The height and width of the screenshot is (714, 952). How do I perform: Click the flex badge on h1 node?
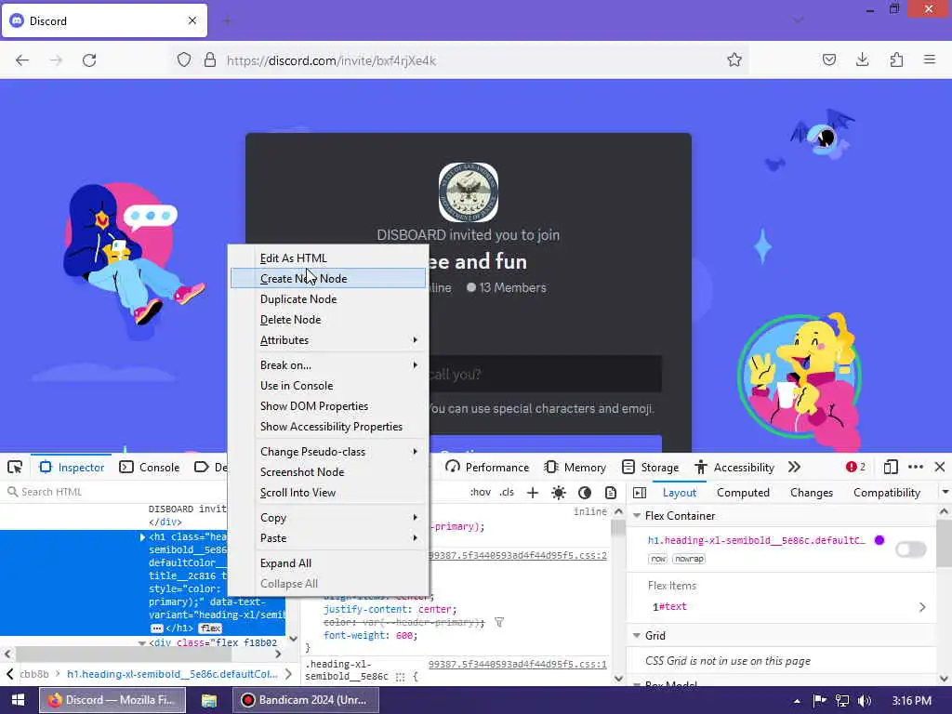coord(210,628)
